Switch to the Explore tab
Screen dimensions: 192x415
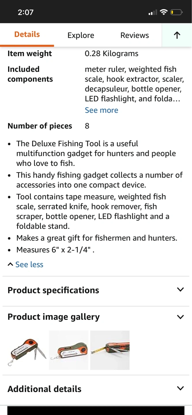click(81, 35)
